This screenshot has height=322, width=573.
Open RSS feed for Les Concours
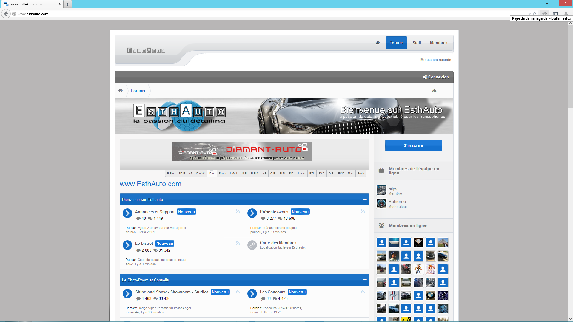[x=363, y=292]
